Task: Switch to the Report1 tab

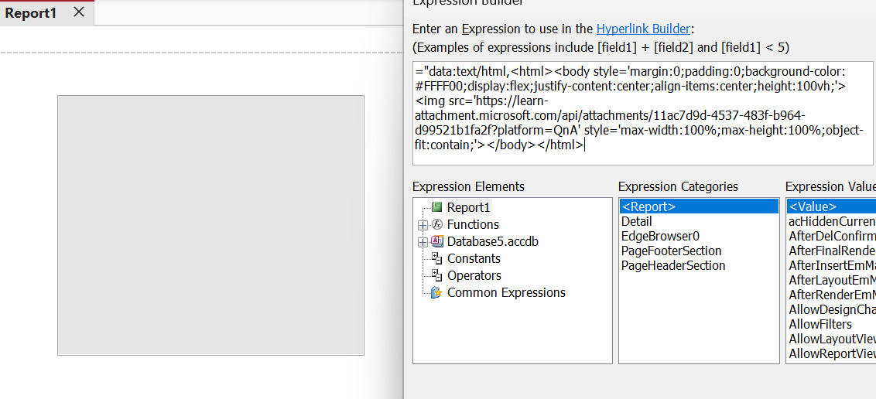Action: 31,13
